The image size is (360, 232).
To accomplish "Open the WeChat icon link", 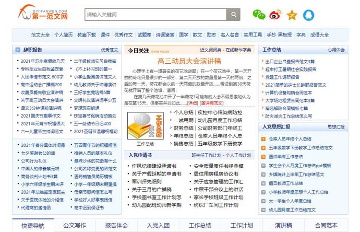I will [259, 15].
